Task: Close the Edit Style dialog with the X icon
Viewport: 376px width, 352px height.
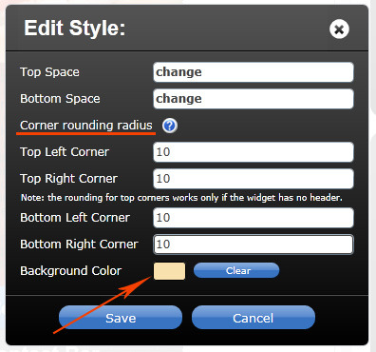Action: [x=339, y=29]
